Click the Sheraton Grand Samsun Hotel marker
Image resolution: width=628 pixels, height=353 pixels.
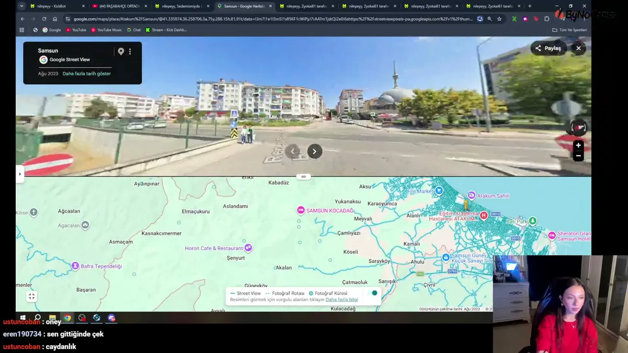pyautogui.click(x=552, y=236)
